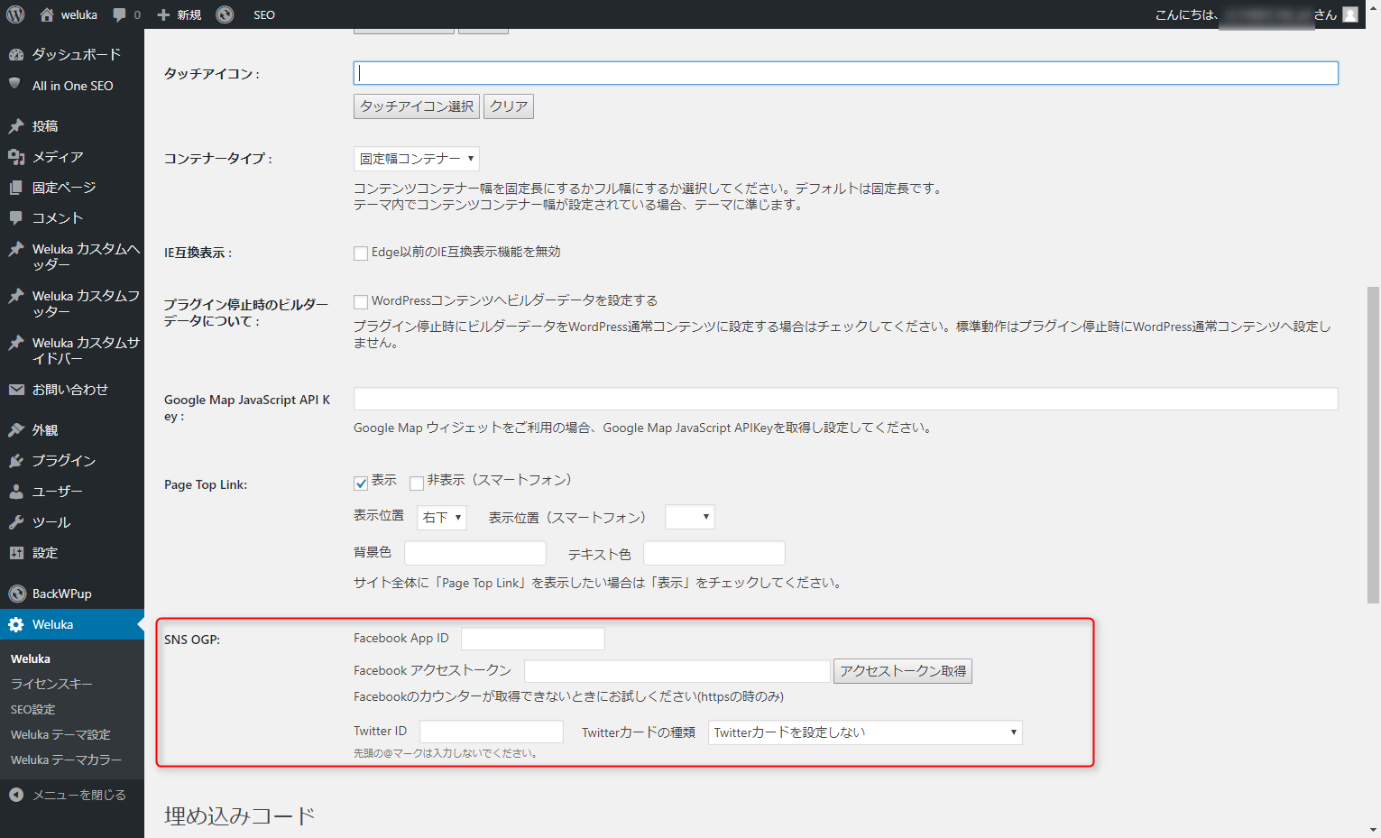Click the コメント bubble icon in sidebar
The width and height of the screenshot is (1381, 838).
click(16, 218)
